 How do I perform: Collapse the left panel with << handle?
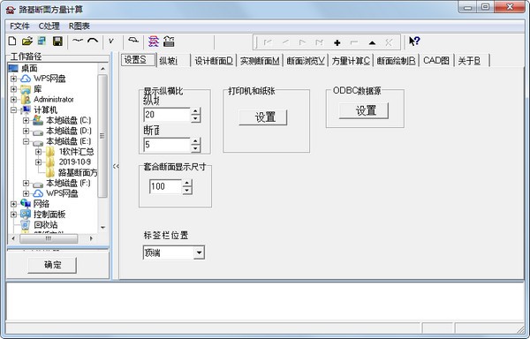tap(116, 166)
